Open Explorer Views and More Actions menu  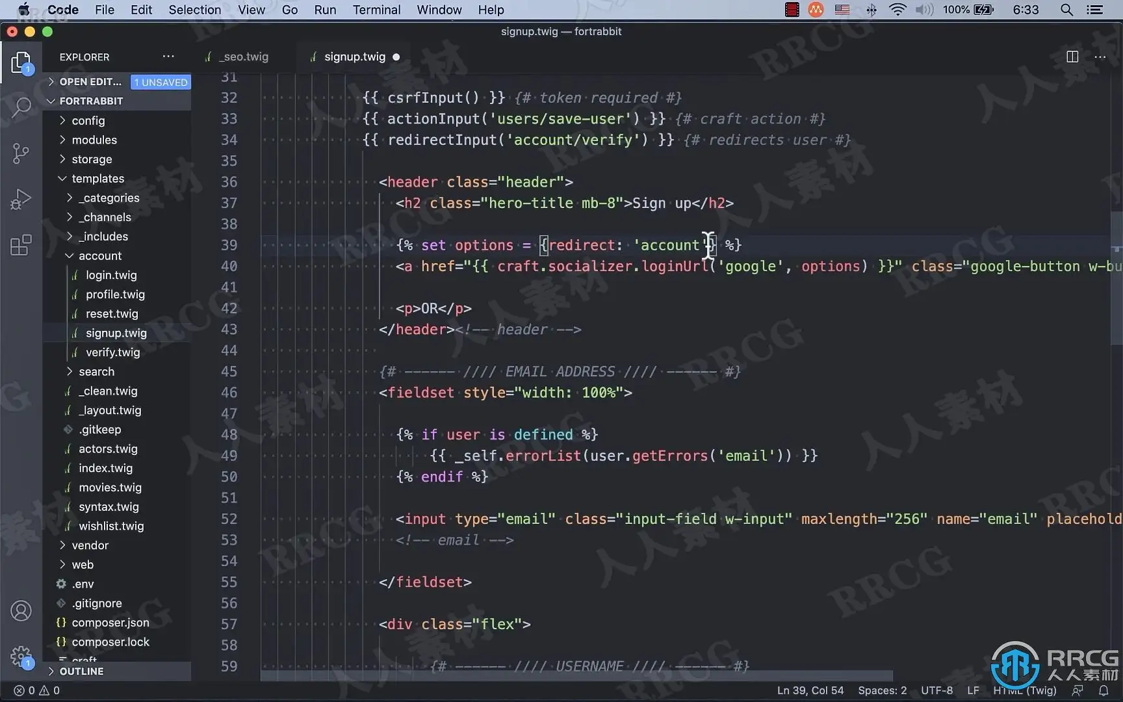coord(168,57)
